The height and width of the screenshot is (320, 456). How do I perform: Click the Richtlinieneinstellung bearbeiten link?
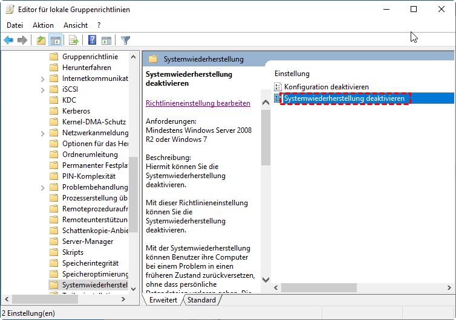pyautogui.click(x=198, y=103)
